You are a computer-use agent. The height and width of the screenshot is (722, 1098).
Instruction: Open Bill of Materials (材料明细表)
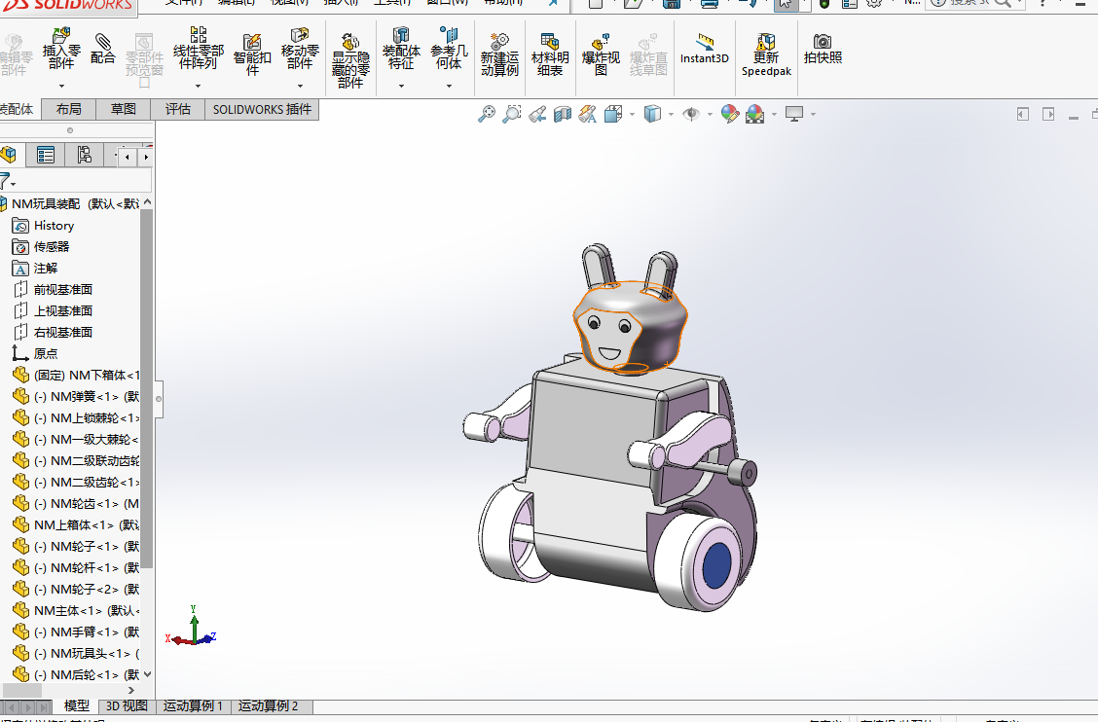pyautogui.click(x=550, y=54)
